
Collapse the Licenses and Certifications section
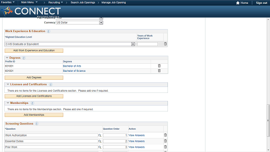click(8, 84)
